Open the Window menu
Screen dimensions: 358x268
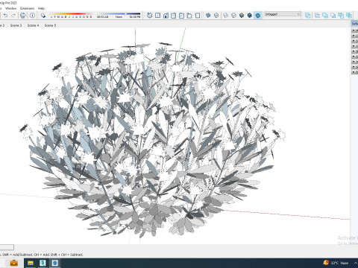(x=11, y=8)
